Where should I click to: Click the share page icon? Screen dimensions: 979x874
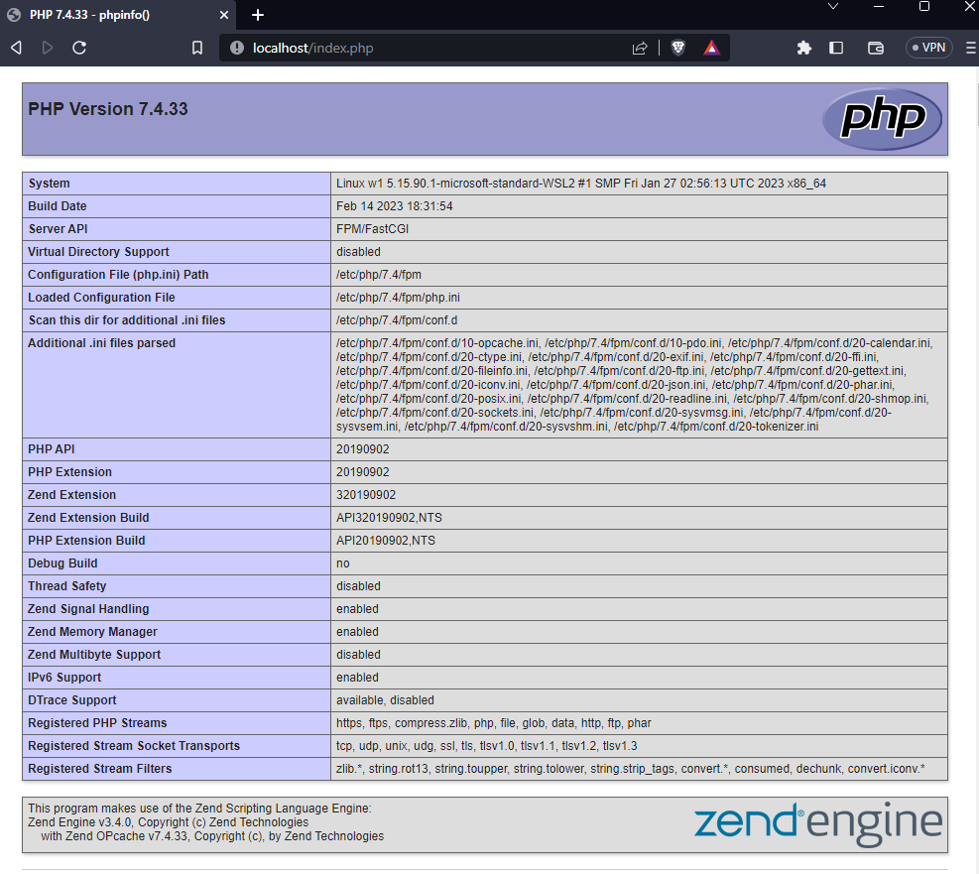click(x=640, y=47)
